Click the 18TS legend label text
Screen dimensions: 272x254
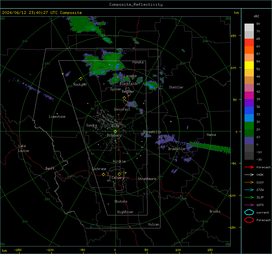coord(260,205)
